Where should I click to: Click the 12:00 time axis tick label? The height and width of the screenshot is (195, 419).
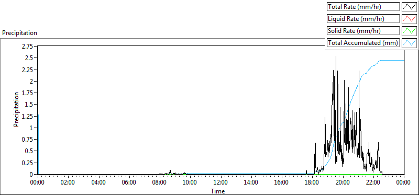(x=220, y=182)
